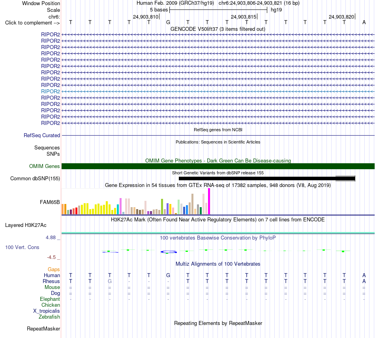Image resolution: width=375 pixels, height=338 pixels.
Task: Click the Gaps label in Multiz alignment
Action: pyautogui.click(x=54, y=270)
